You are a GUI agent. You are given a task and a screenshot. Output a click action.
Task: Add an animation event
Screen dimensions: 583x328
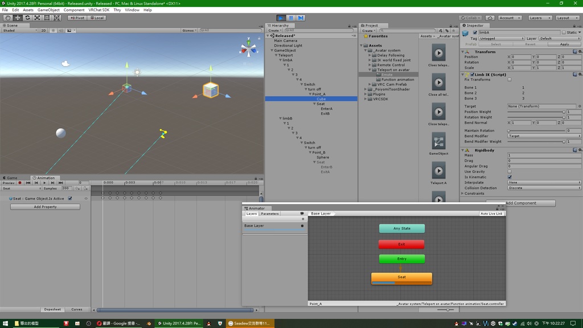point(86,188)
